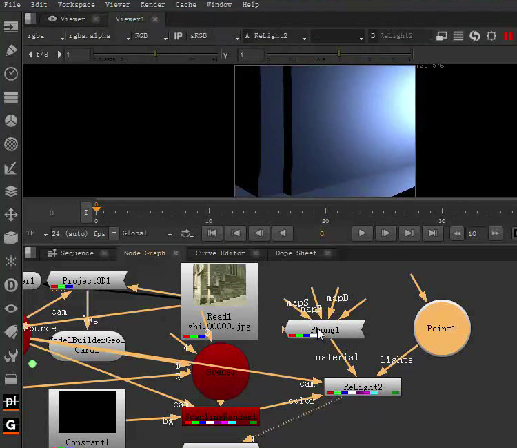Jump to the first frame button
This screenshot has height=448, width=517.
pyautogui.click(x=212, y=233)
